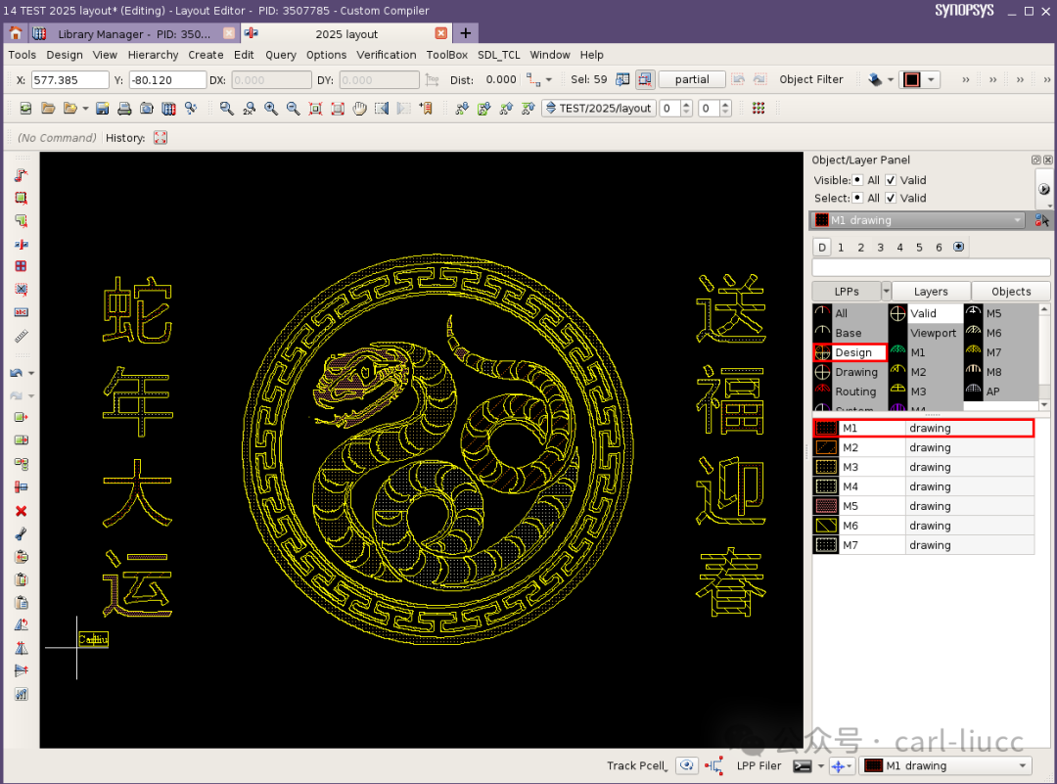
Task: Open the ToolBox menu
Action: click(x=447, y=55)
